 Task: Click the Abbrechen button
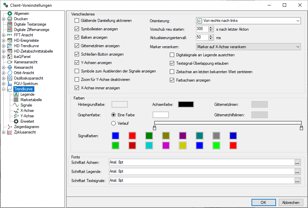tap(291, 203)
